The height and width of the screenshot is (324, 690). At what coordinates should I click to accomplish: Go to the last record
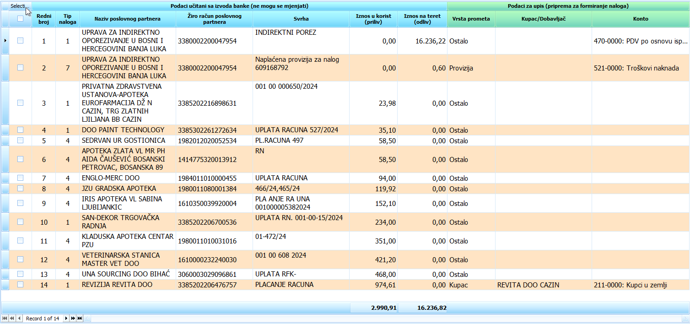point(80,318)
